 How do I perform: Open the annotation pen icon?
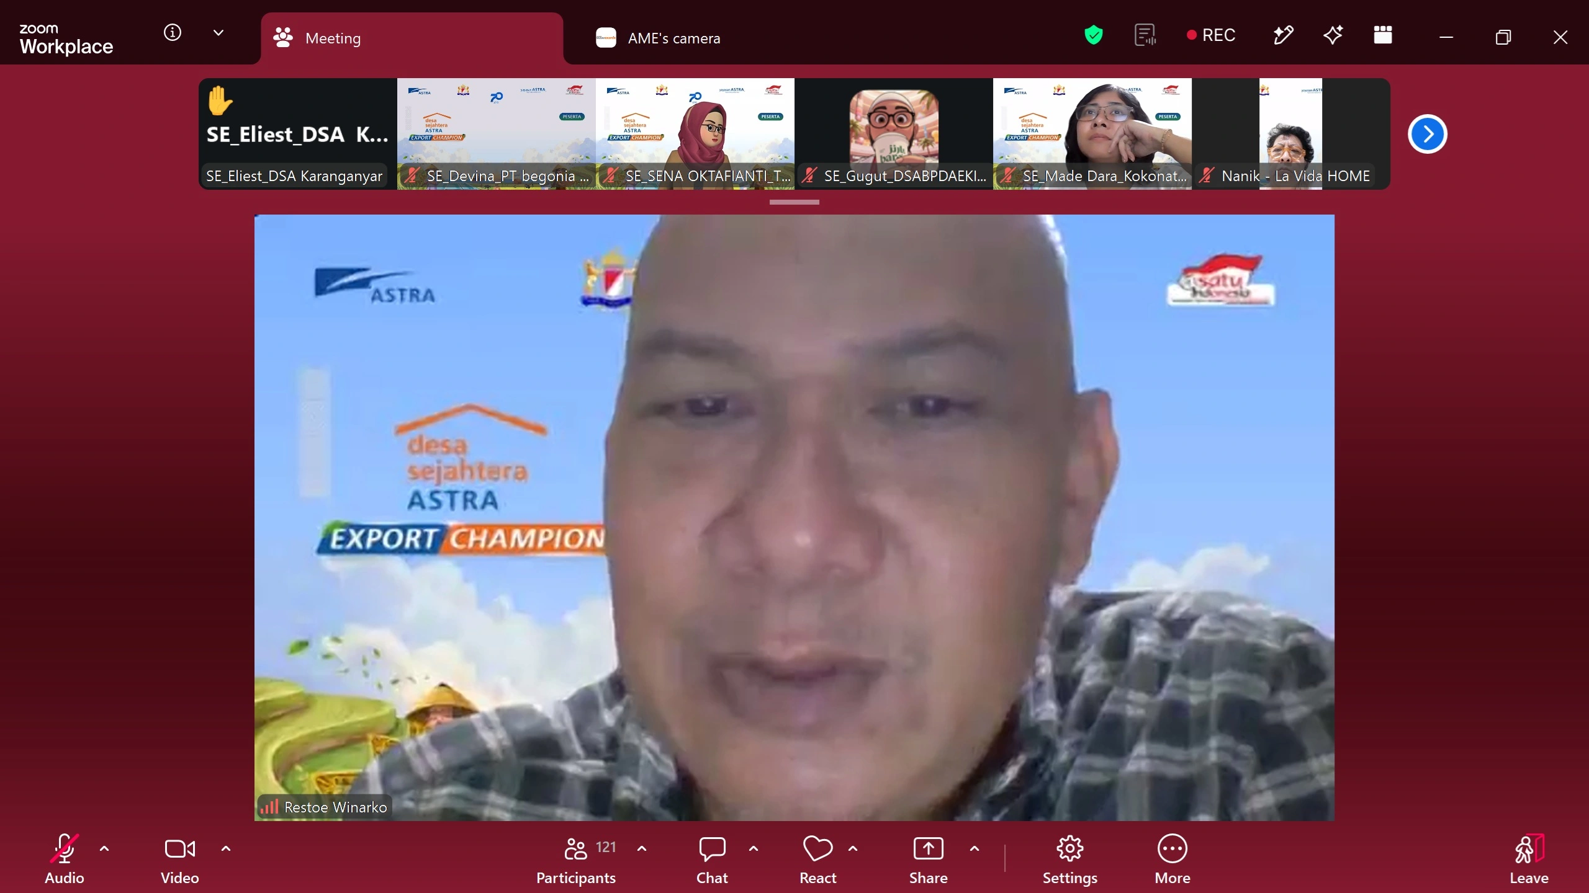click(1283, 35)
